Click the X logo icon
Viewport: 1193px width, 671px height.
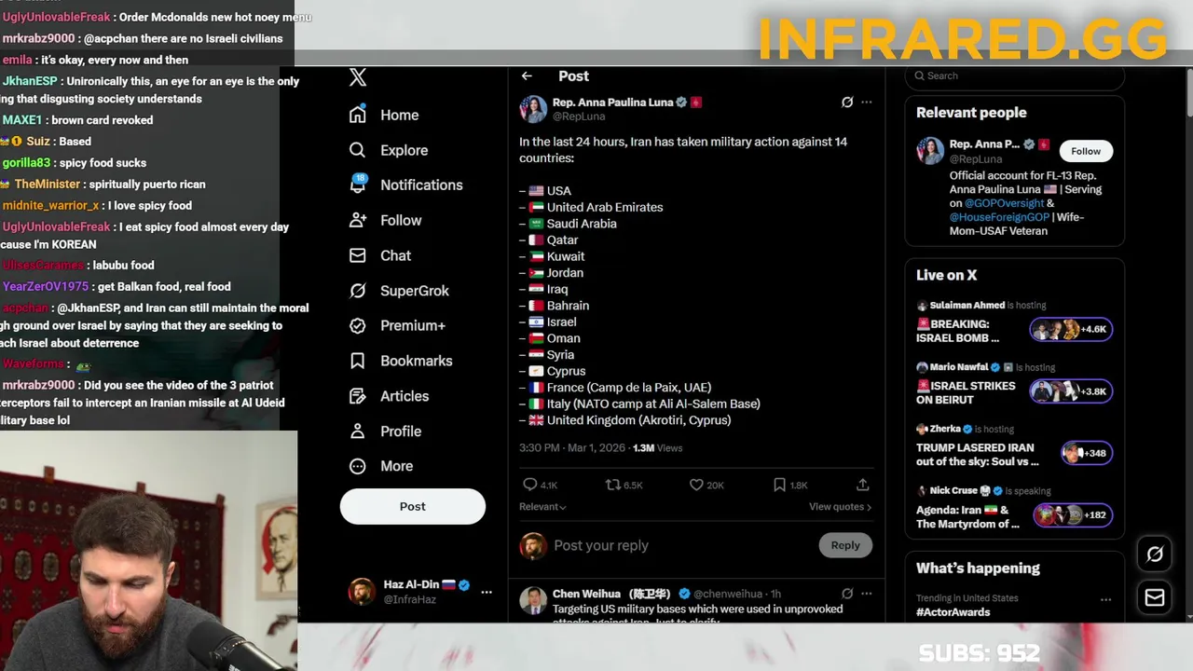pos(358,77)
